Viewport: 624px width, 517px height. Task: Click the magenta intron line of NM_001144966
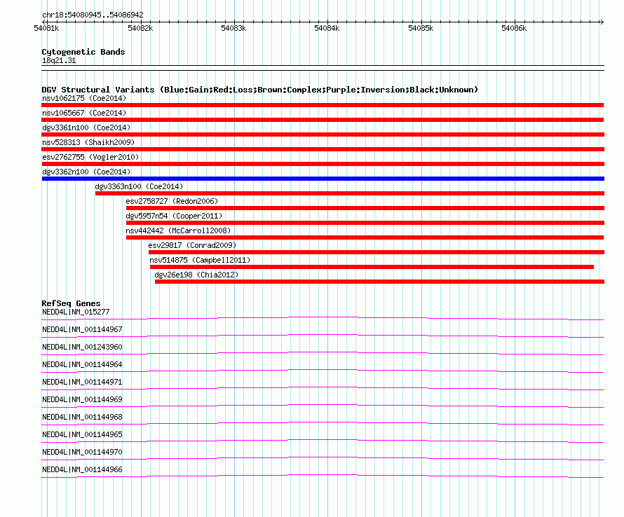pos(323,475)
